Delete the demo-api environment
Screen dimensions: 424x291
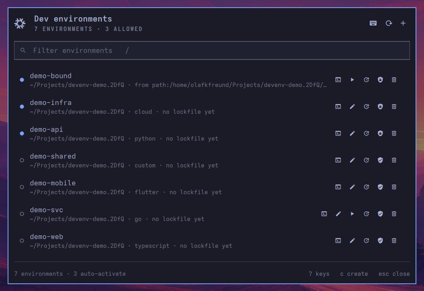click(394, 133)
